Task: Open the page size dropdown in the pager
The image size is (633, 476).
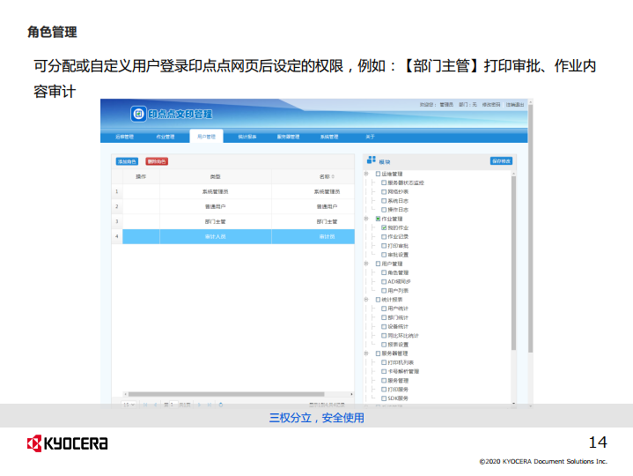Action: coord(129,404)
